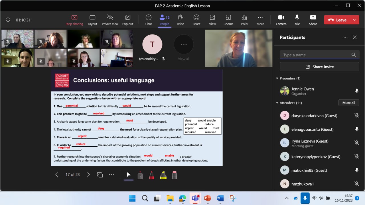Image resolution: width=365 pixels, height=205 pixels.
Task: Select the red pen annotation tool
Action: tap(152, 175)
